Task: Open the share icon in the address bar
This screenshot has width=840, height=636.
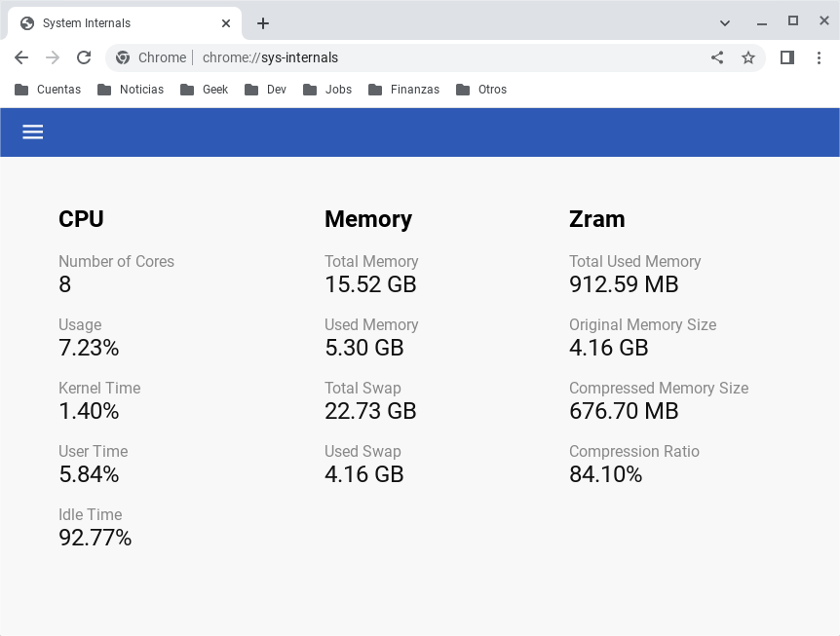Action: [717, 57]
